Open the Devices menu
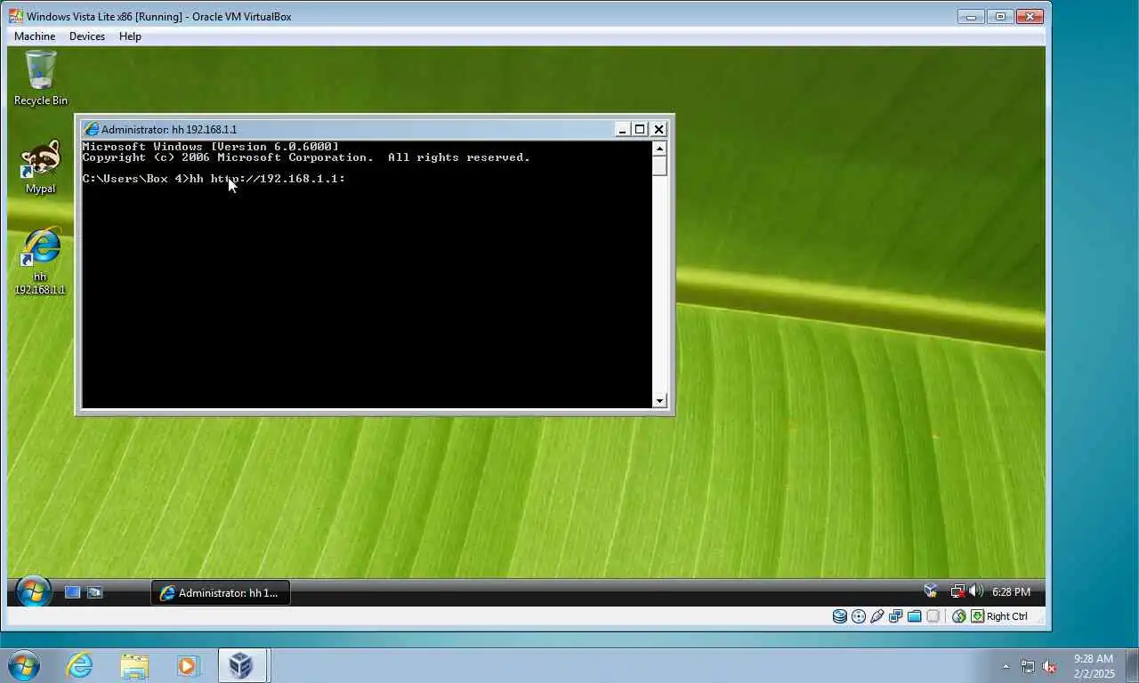The height and width of the screenshot is (683, 1139). tap(87, 36)
